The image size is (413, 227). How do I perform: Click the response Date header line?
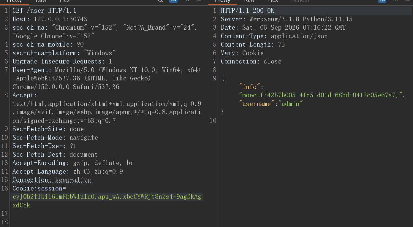click(283, 28)
